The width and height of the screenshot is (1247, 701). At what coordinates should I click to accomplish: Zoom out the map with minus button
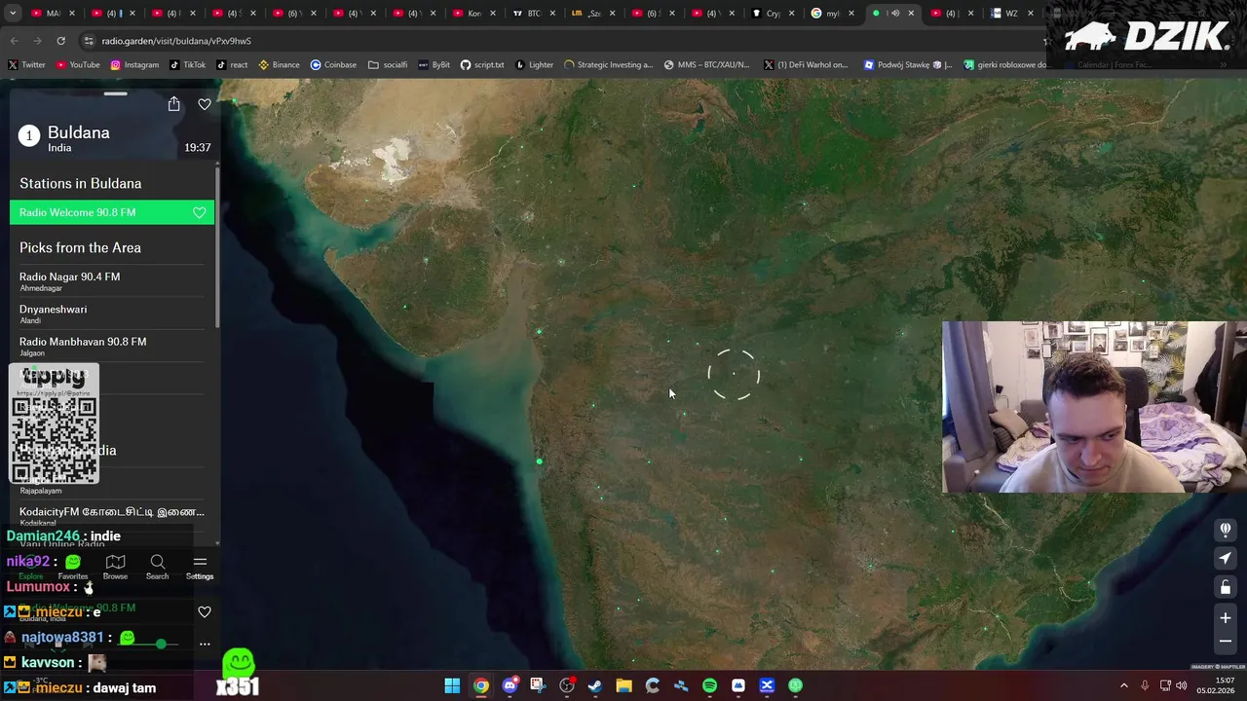click(1226, 641)
